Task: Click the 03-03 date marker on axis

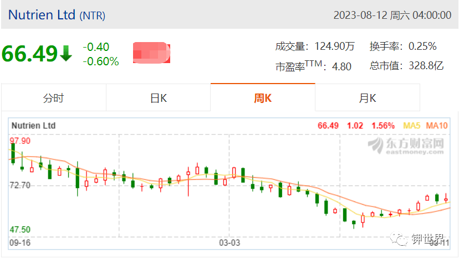Action: tap(229, 242)
